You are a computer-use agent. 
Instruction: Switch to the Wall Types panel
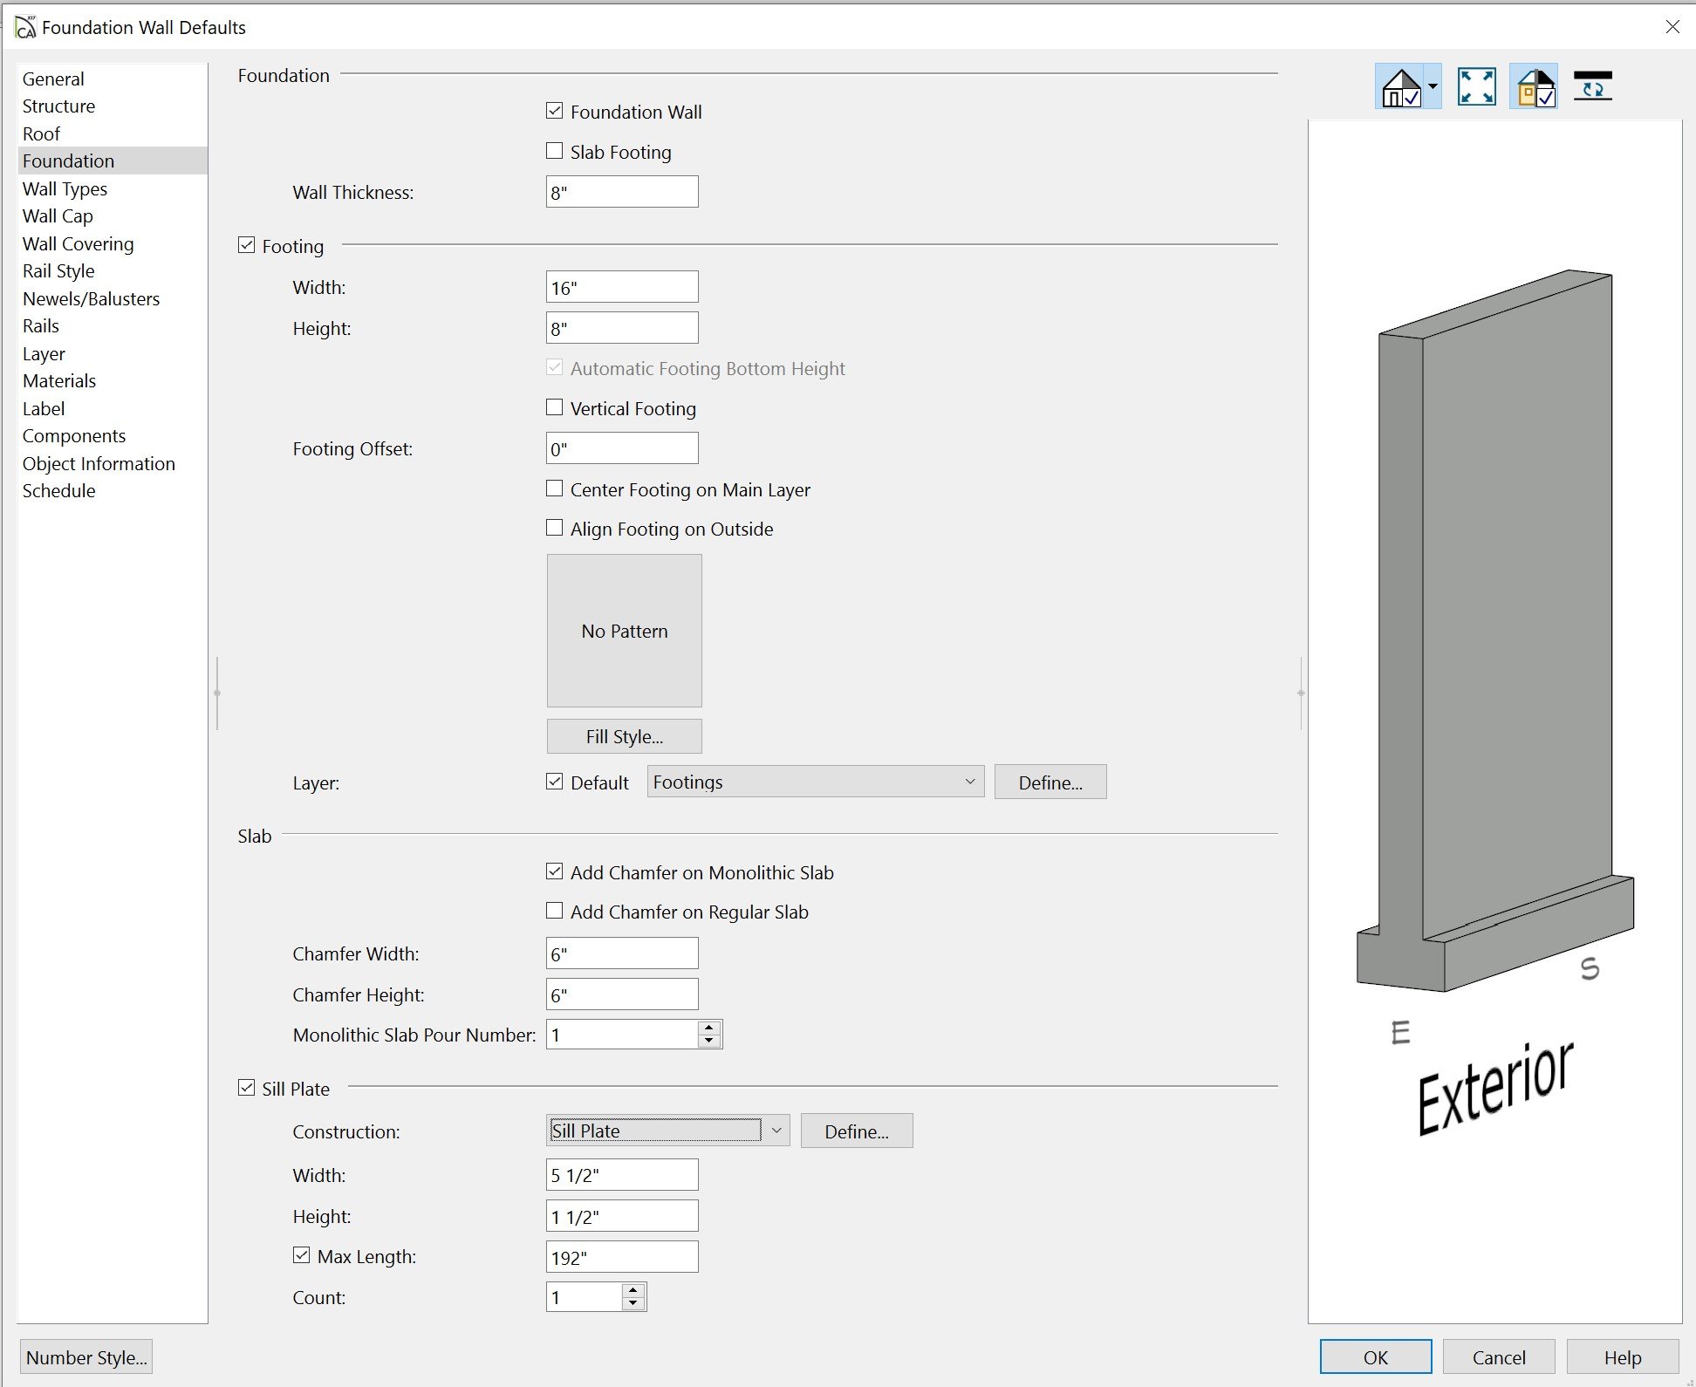(65, 188)
